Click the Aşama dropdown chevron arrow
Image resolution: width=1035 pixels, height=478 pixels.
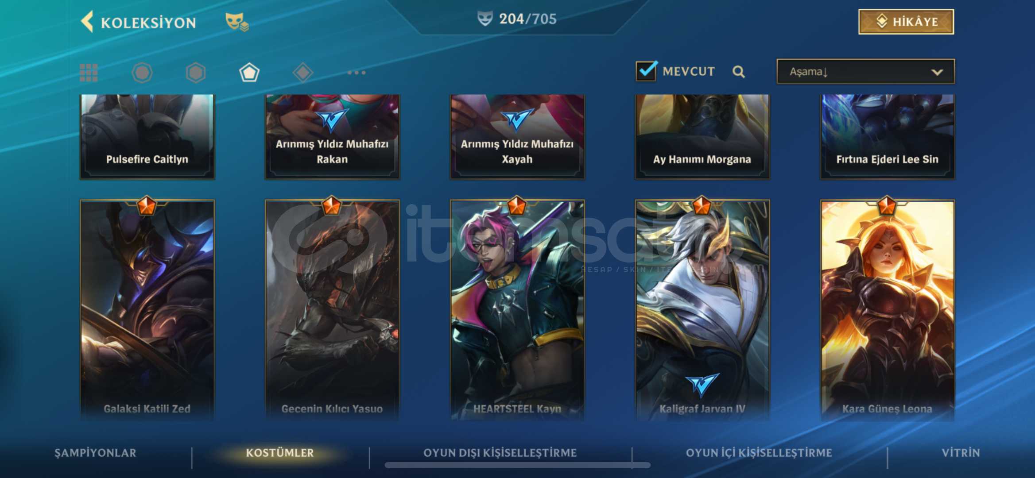pyautogui.click(x=937, y=72)
